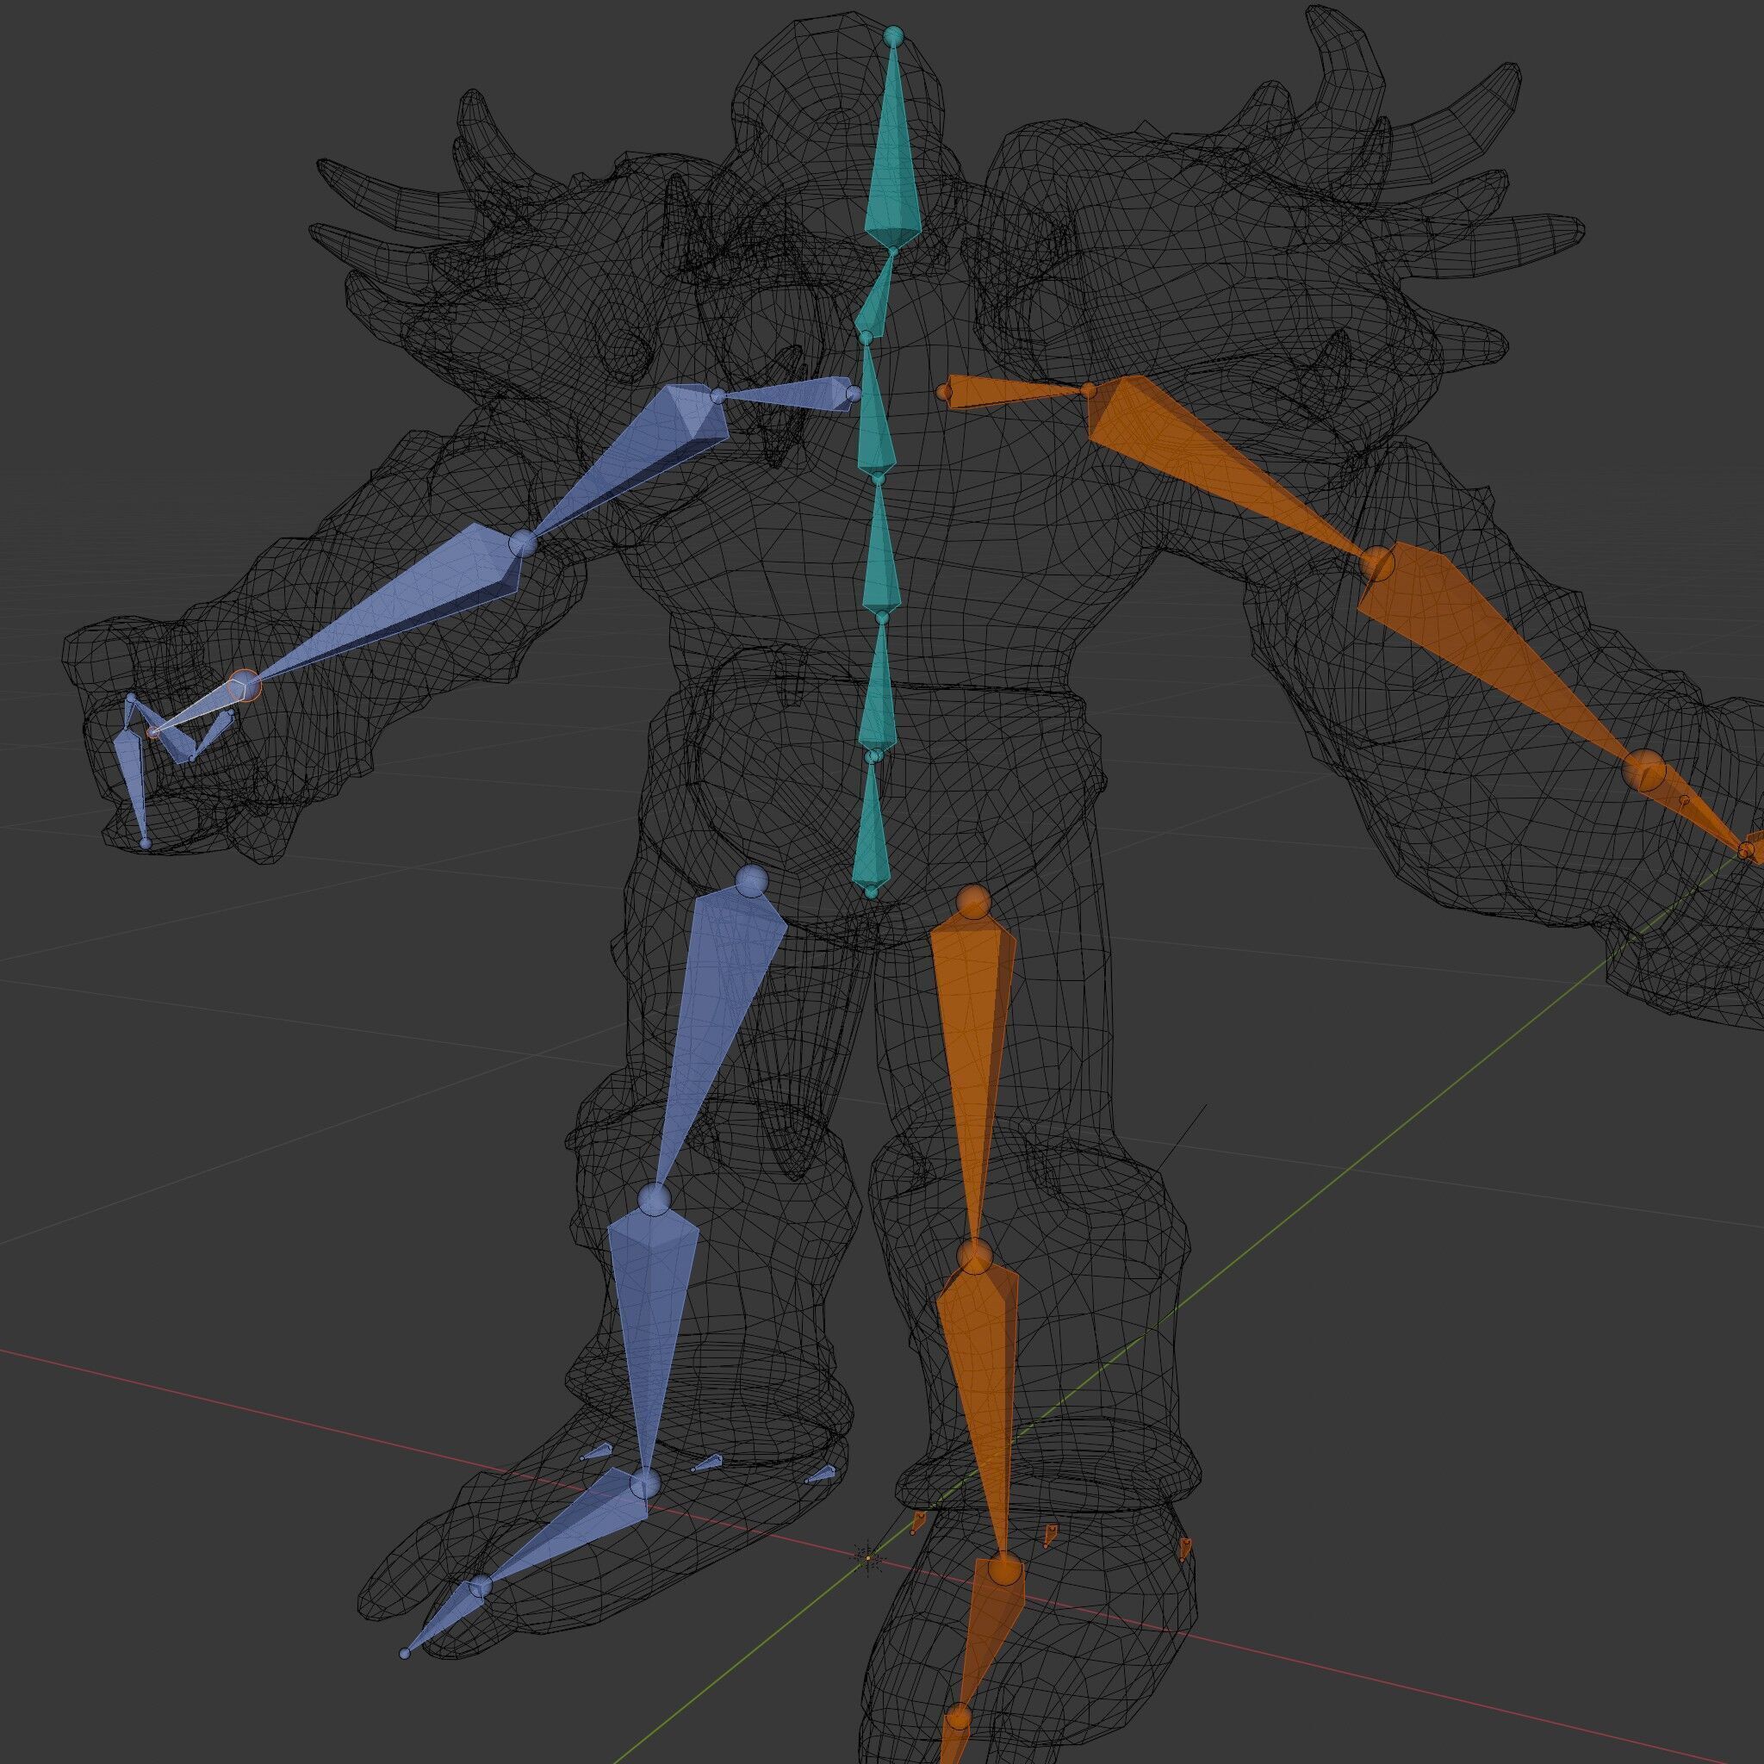Click the blue elbow joint sphere
Image resolution: width=1764 pixels, height=1764 pixels.
[x=524, y=544]
